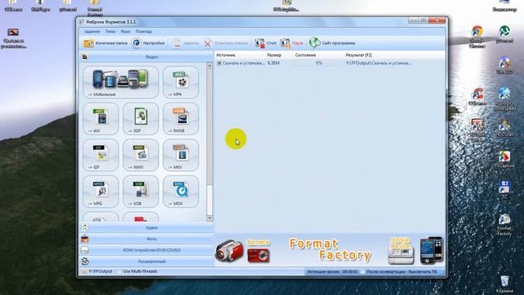Select the VOB conversion icon
The image size is (524, 295).
141,191
